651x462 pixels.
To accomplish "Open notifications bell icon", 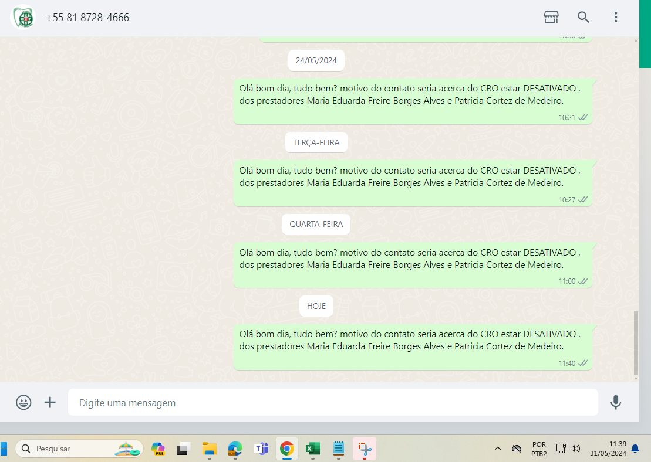I will click(635, 449).
